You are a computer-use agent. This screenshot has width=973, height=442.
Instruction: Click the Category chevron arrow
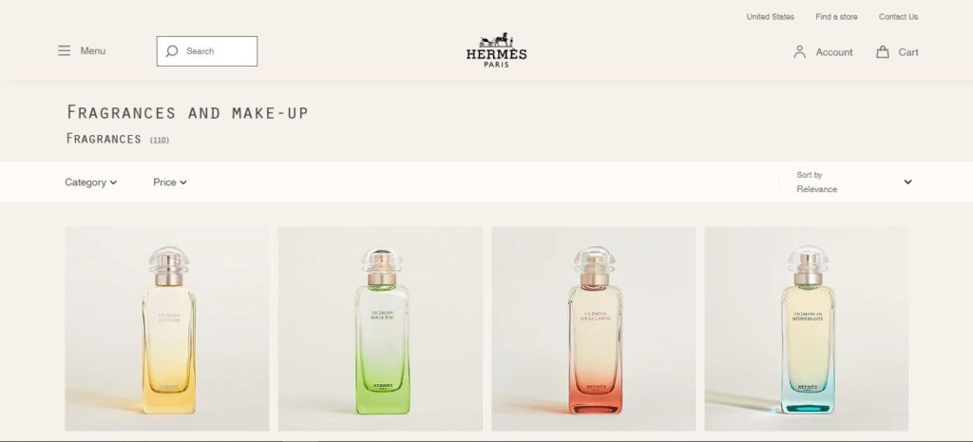[114, 183]
